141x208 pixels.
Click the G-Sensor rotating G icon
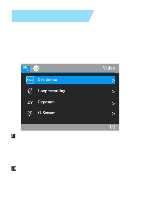pos(30,113)
